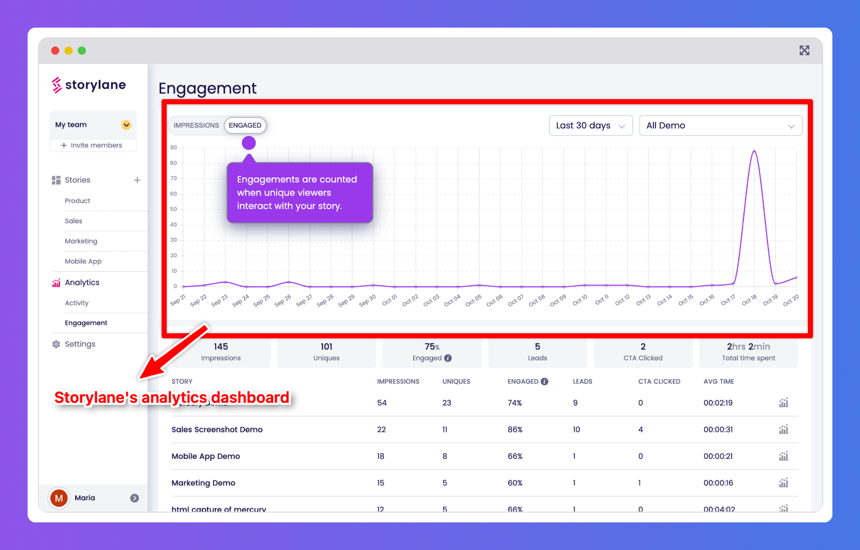Click the 86% engaged value
The height and width of the screenshot is (550, 860).
click(x=515, y=429)
